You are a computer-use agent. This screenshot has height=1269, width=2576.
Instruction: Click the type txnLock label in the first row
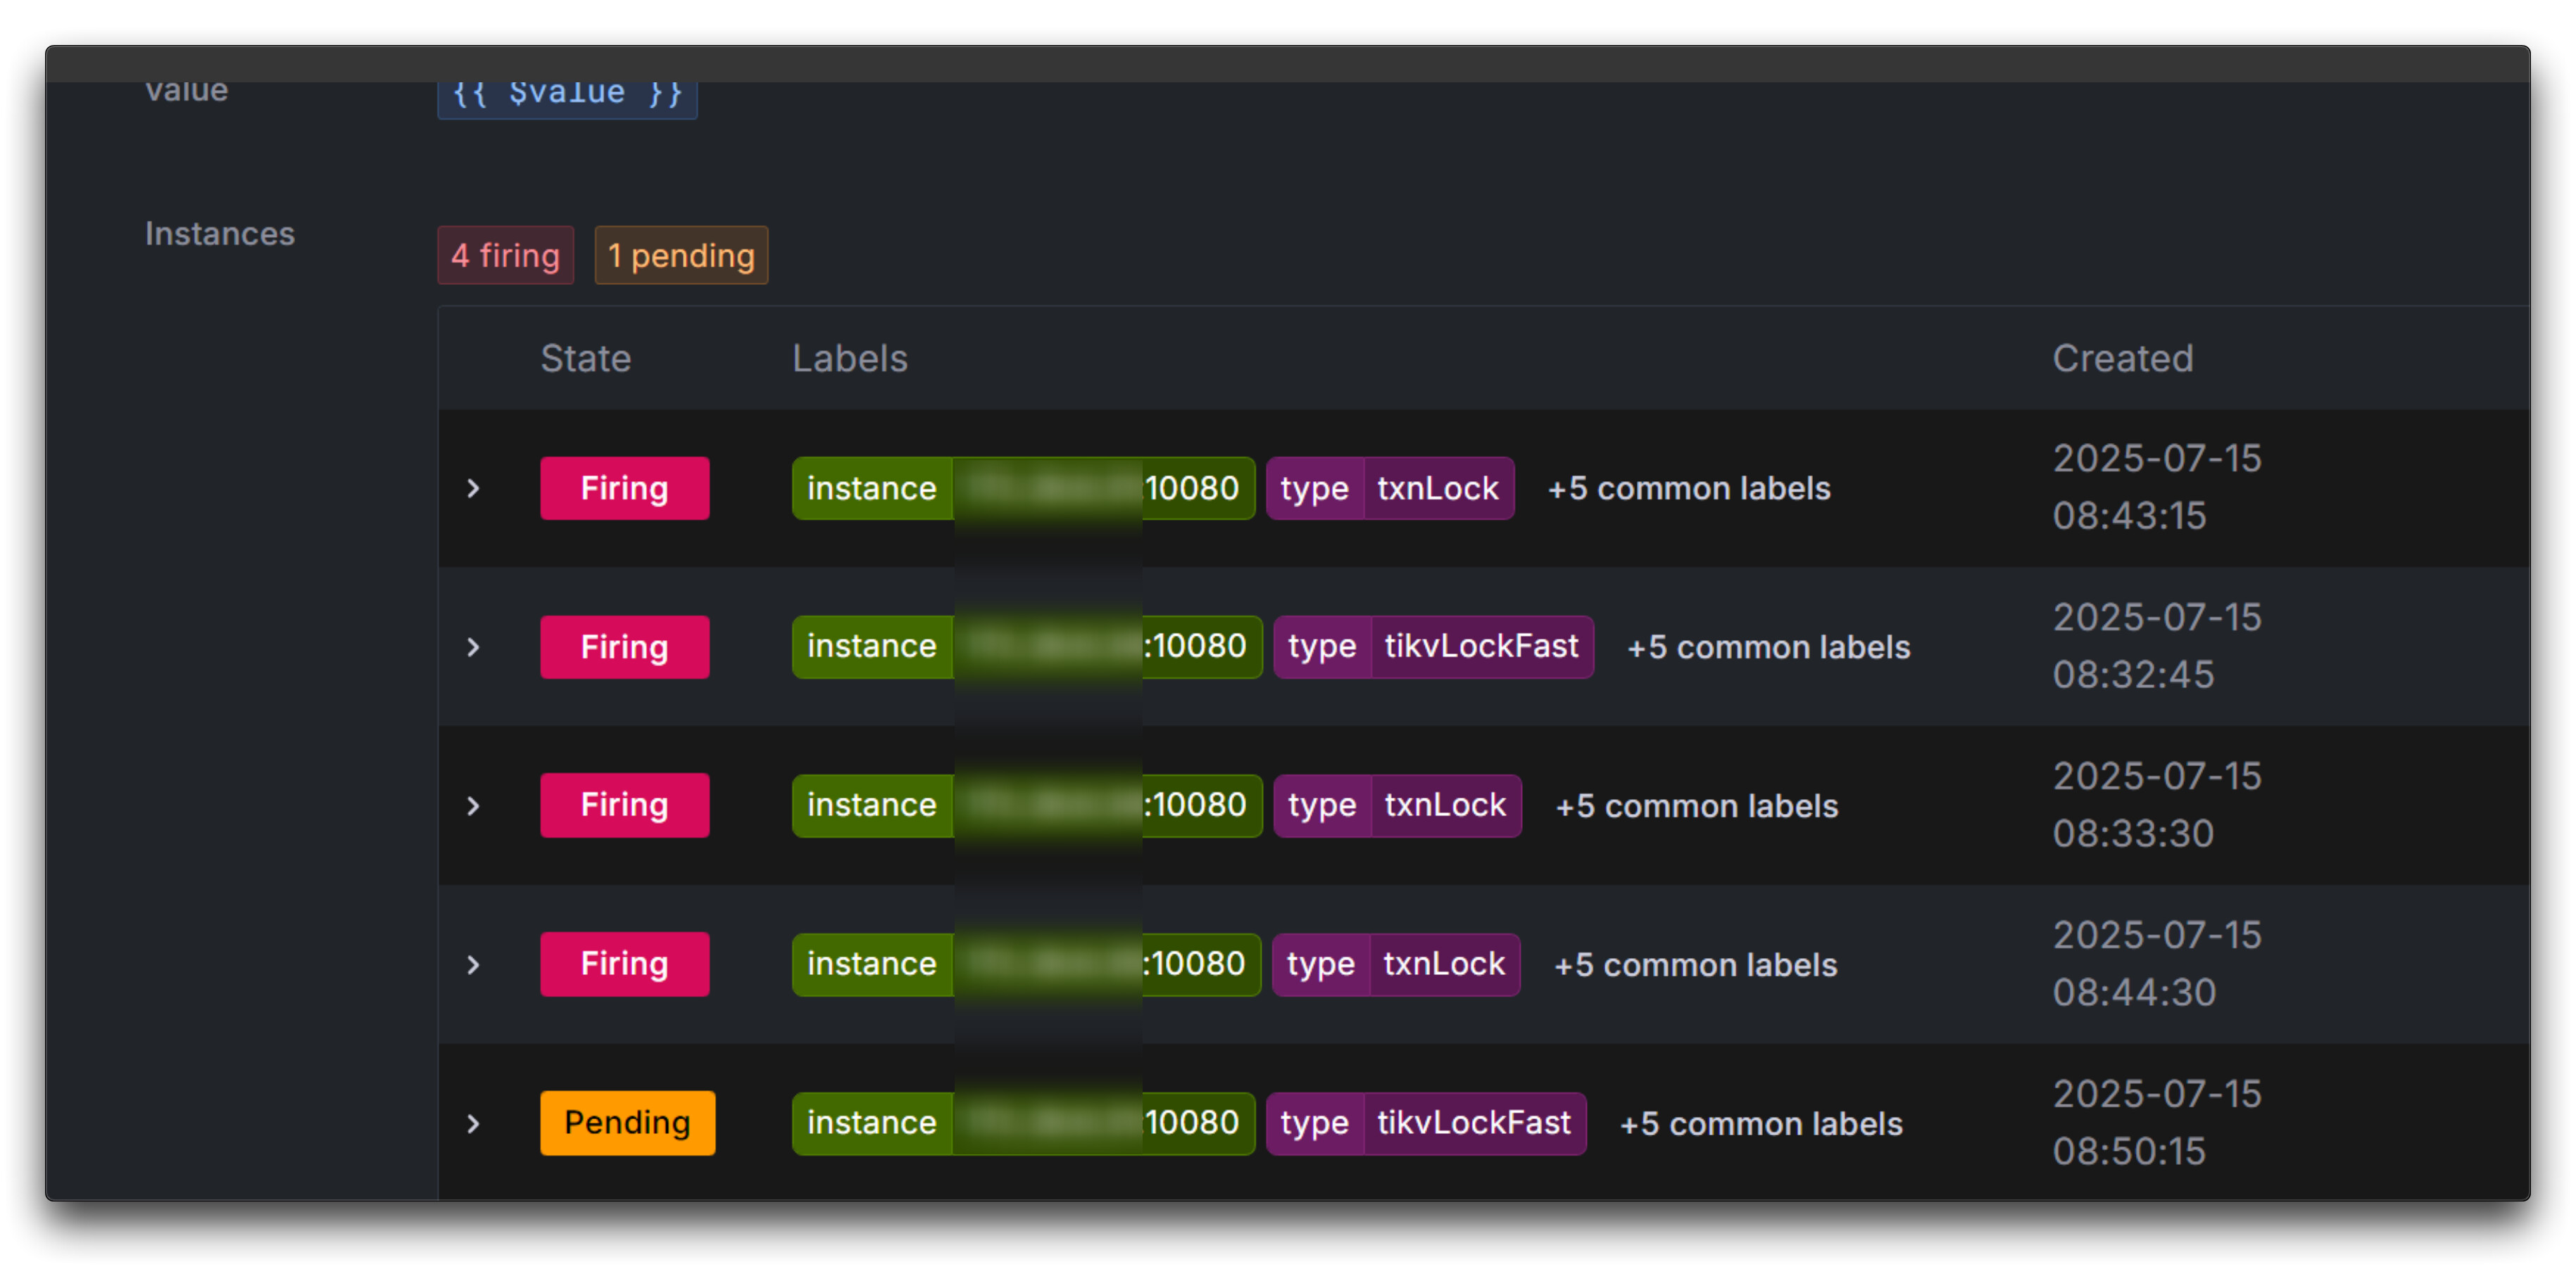point(1389,489)
